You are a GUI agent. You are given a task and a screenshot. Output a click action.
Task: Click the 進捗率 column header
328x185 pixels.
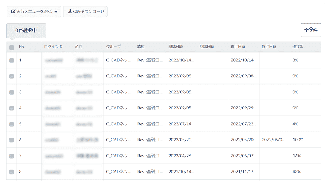(298, 47)
